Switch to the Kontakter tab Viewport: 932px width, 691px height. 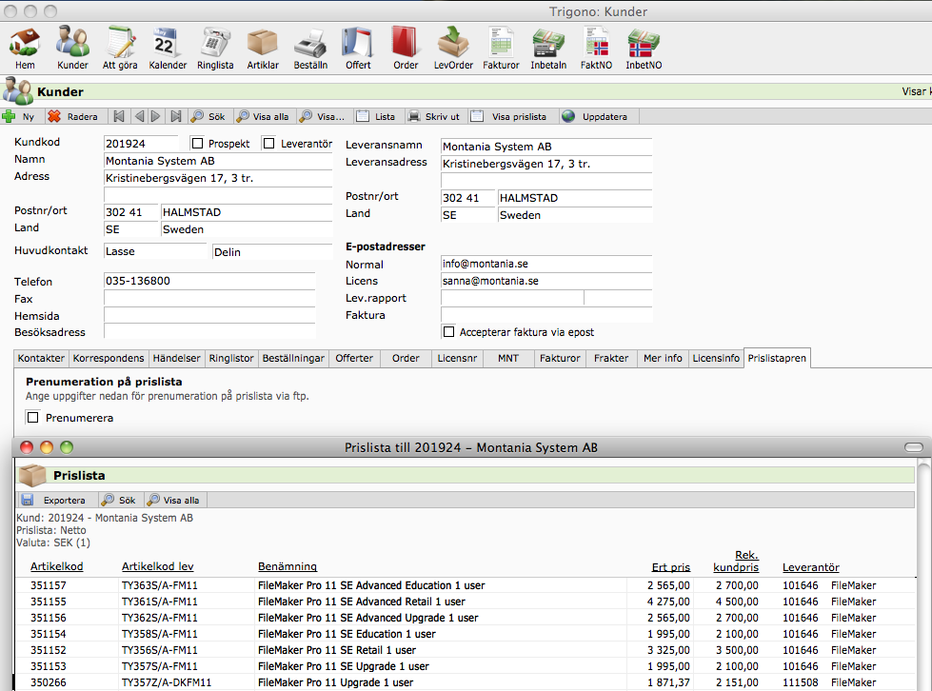tap(41, 358)
